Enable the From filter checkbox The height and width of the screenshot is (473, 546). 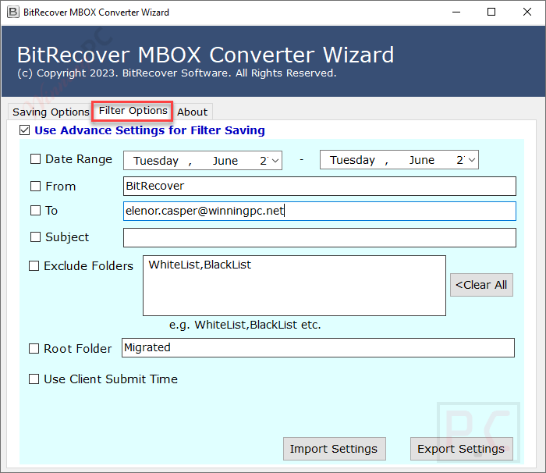(x=35, y=186)
